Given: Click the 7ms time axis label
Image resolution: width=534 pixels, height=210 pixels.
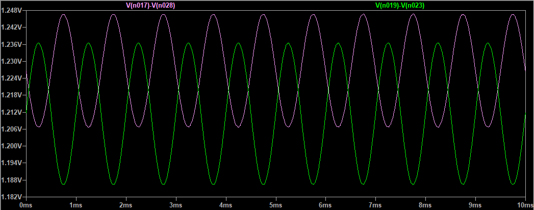Looking at the screenshot, I should tap(376, 205).
